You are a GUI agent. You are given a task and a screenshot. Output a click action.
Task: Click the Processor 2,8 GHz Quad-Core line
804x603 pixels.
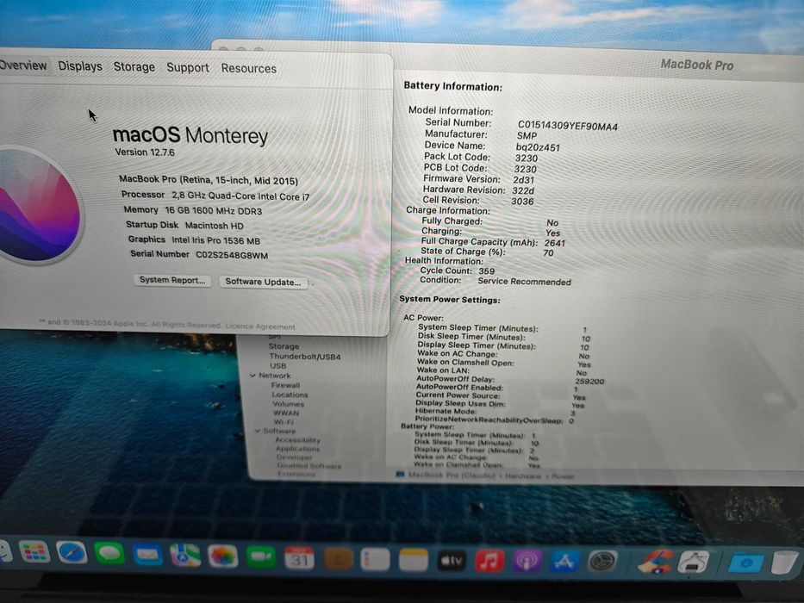(215, 196)
